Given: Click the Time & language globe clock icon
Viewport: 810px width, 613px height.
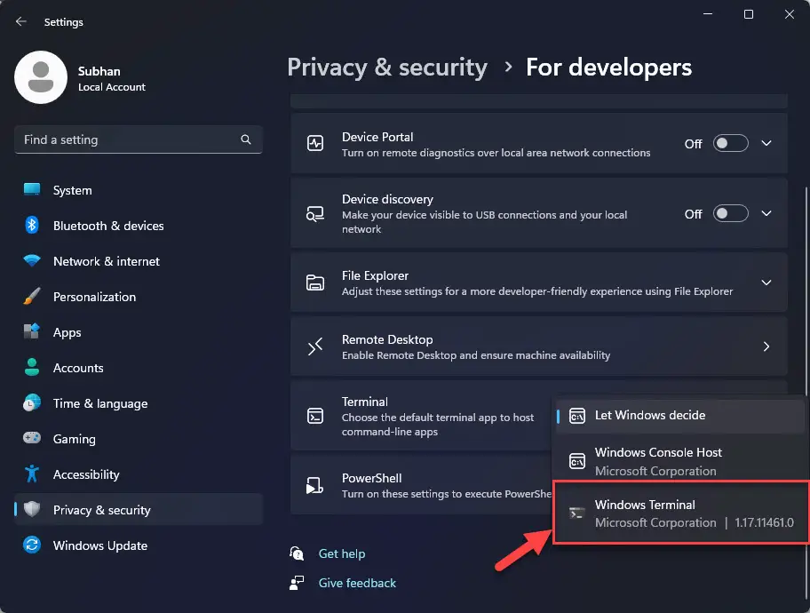Looking at the screenshot, I should click(32, 403).
